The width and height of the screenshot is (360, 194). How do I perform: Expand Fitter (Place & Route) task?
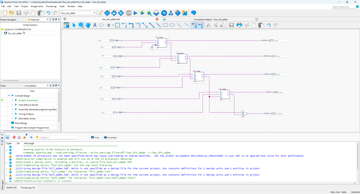(12, 105)
